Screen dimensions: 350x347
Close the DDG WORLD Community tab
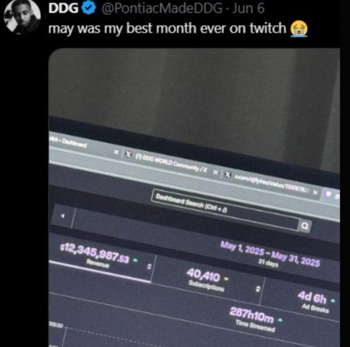coord(215,173)
